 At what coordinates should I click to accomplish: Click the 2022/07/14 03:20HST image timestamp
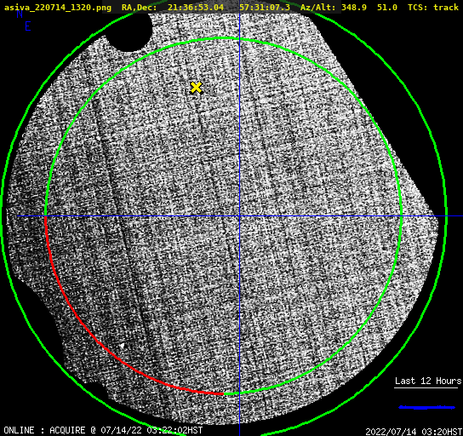tap(414, 432)
